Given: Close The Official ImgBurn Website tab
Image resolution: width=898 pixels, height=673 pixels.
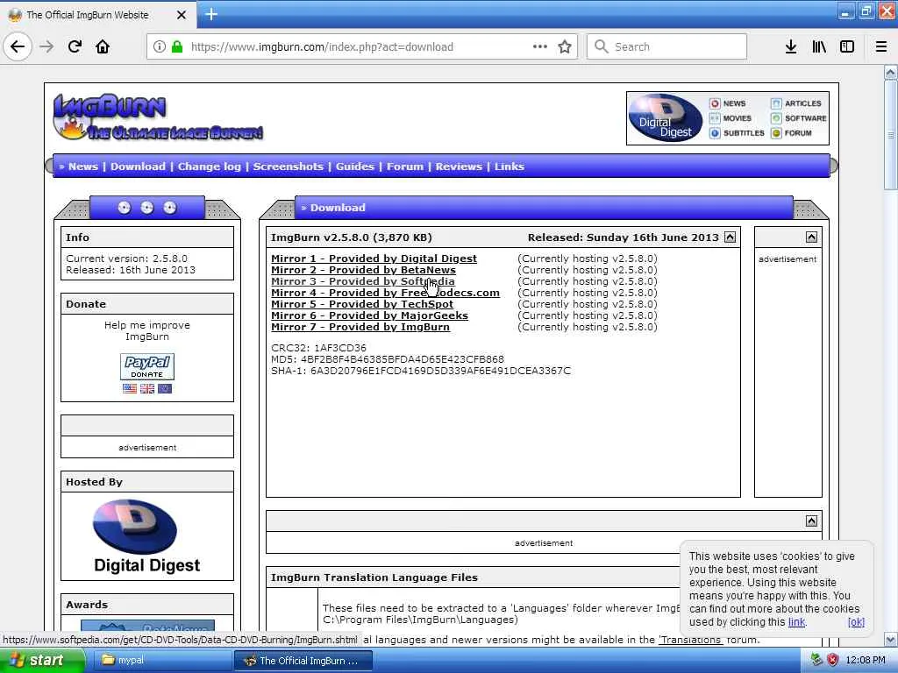Looking at the screenshot, I should point(181,15).
